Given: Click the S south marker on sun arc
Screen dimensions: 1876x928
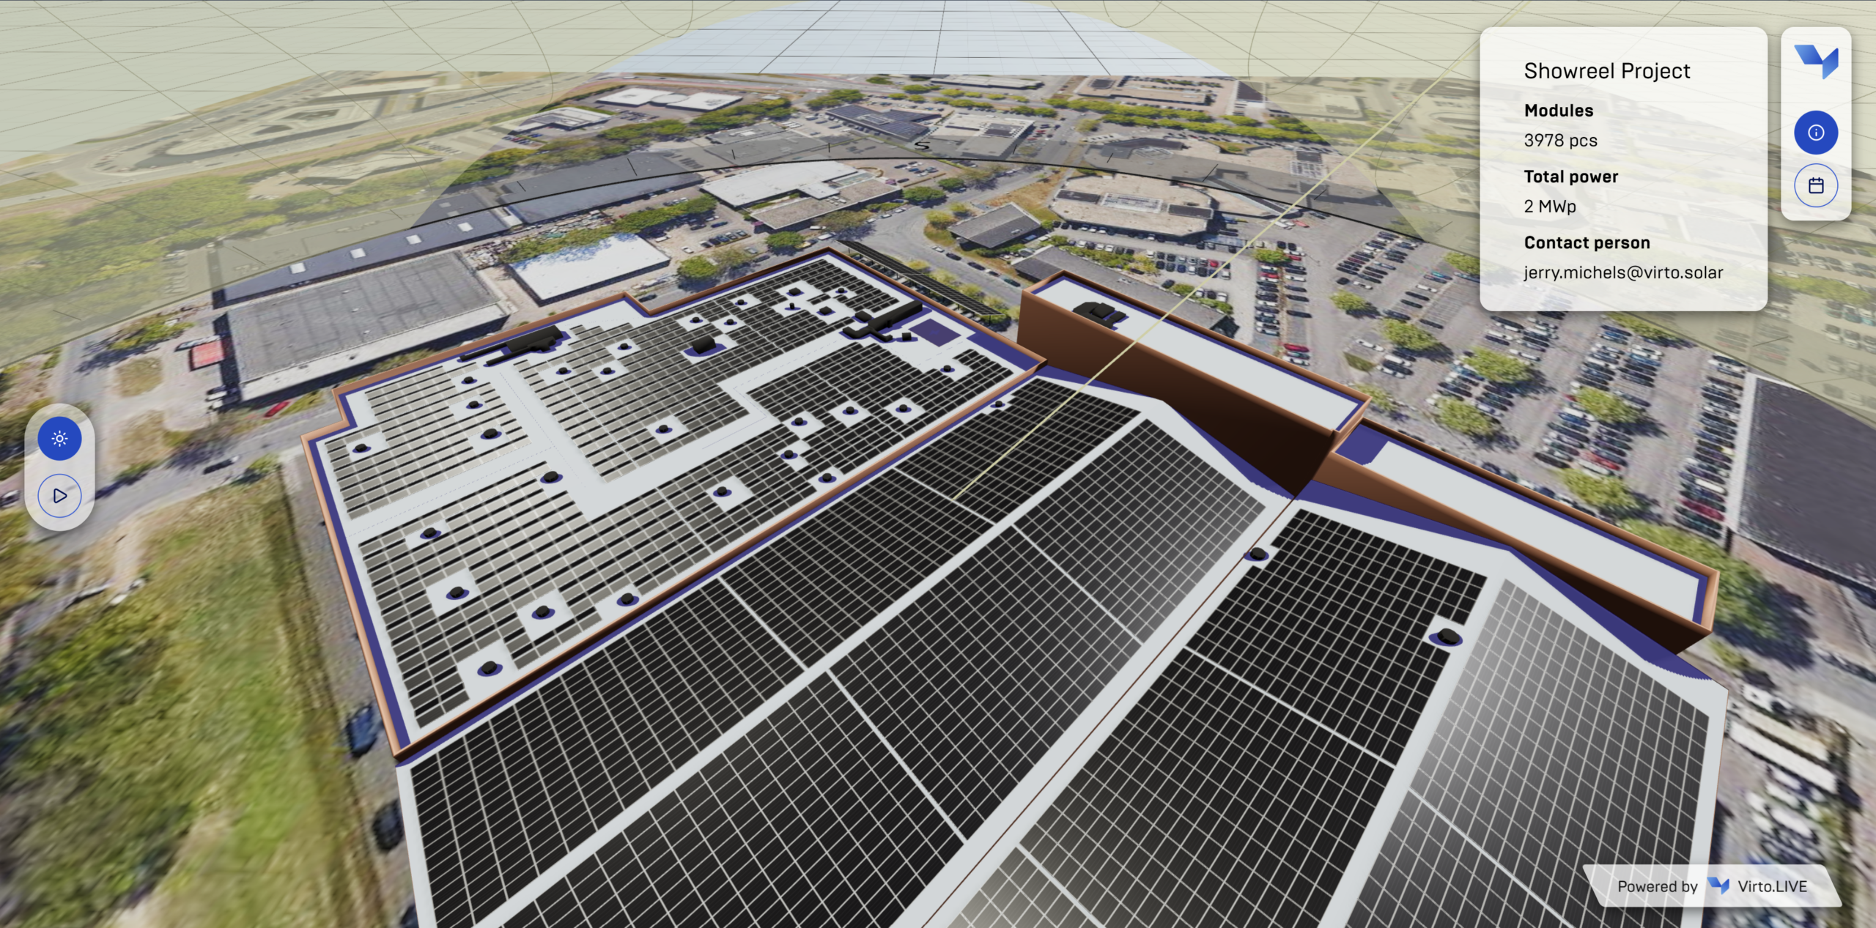Looking at the screenshot, I should pyautogui.click(x=923, y=146).
